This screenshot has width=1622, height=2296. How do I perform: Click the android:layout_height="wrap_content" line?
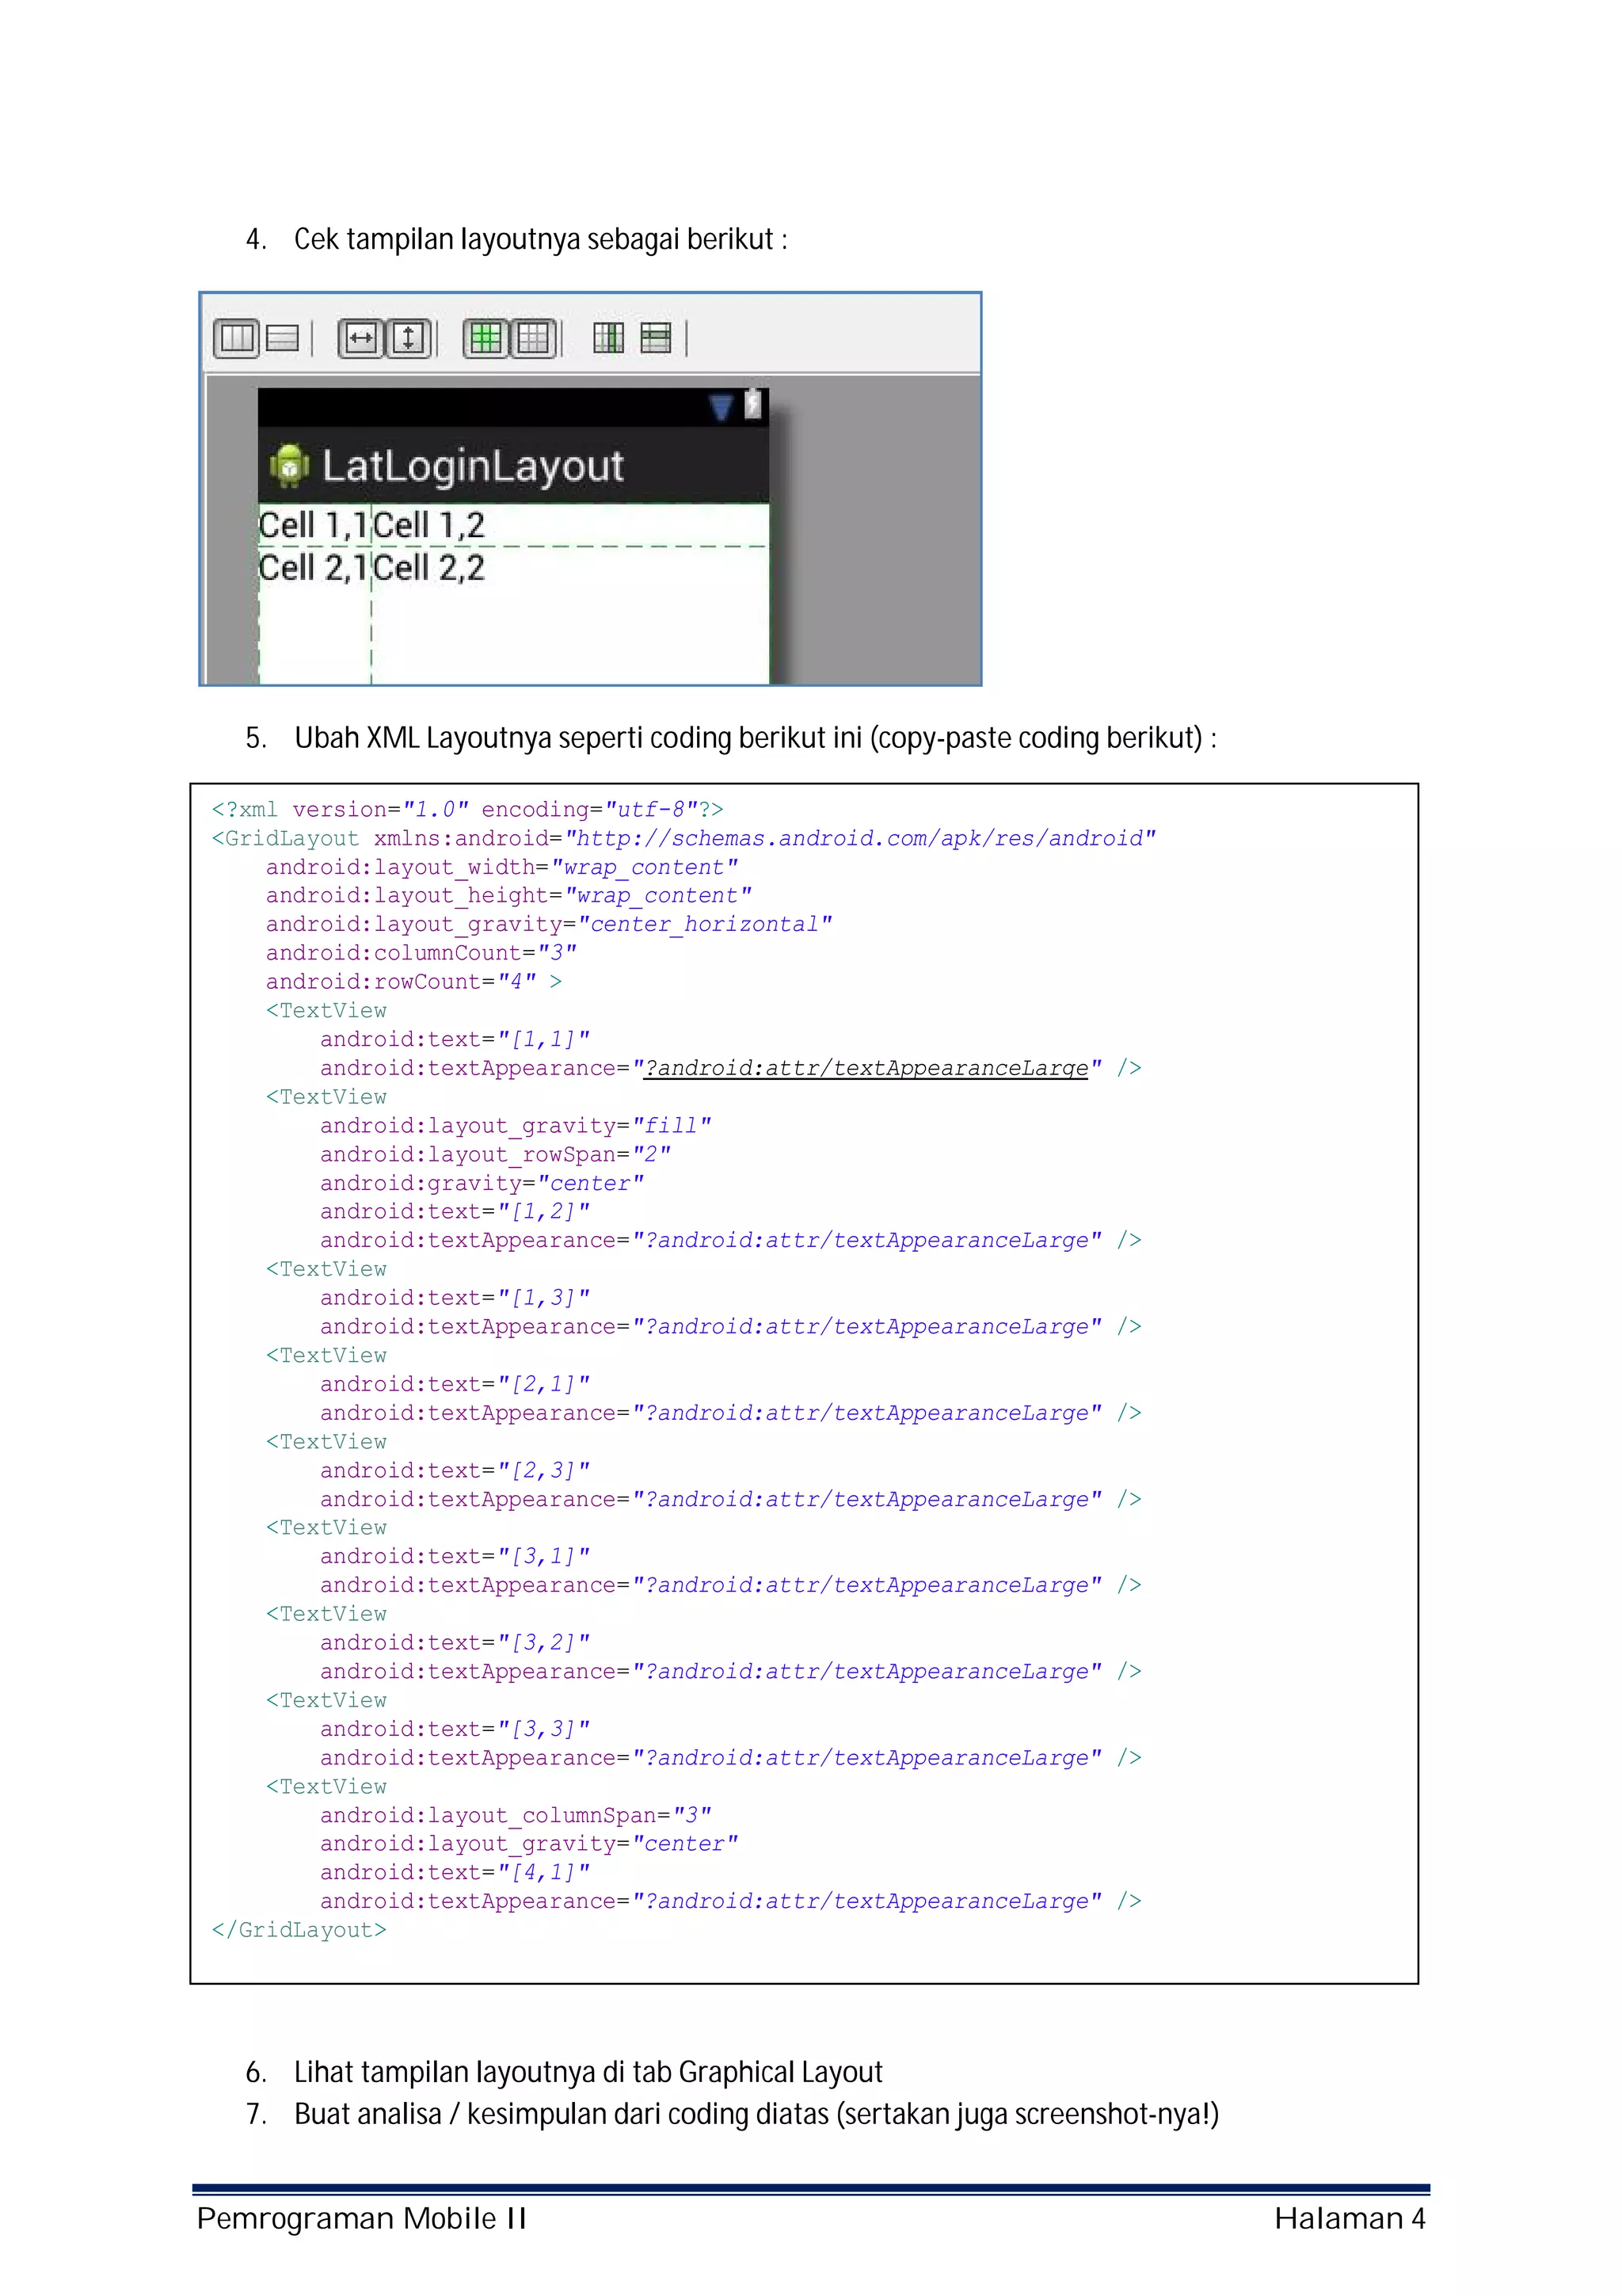508,896
